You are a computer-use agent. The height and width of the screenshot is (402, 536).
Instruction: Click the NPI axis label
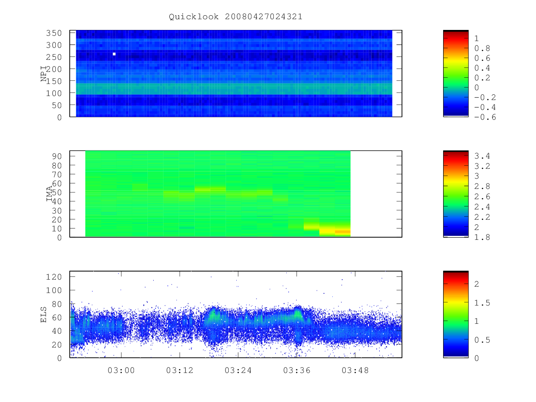44,73
